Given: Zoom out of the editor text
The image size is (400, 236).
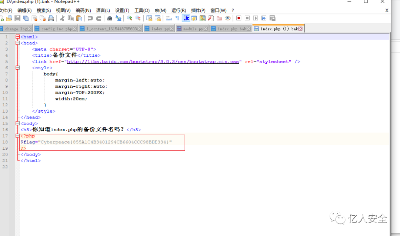Looking at the screenshot, I should click(138, 18).
